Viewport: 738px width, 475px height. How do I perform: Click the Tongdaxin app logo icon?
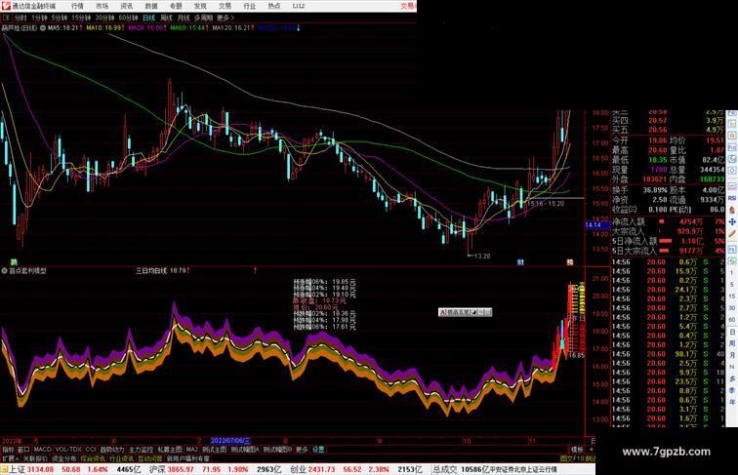tap(5, 6)
